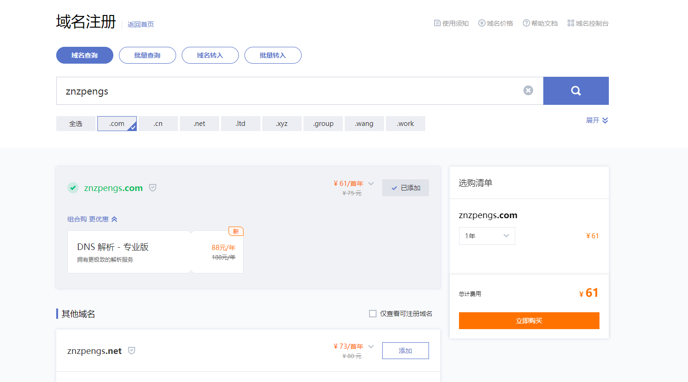
Task: Open the 1年 duration dropdown
Action: [x=487, y=236]
